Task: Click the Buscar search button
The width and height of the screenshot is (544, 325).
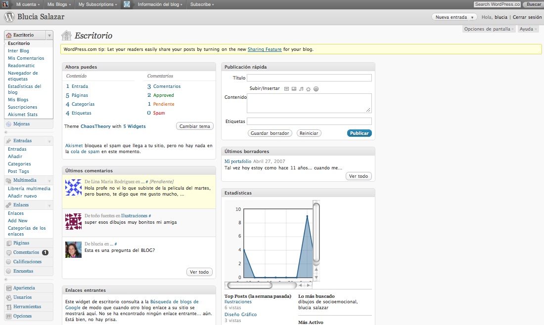Action: click(x=534, y=4)
